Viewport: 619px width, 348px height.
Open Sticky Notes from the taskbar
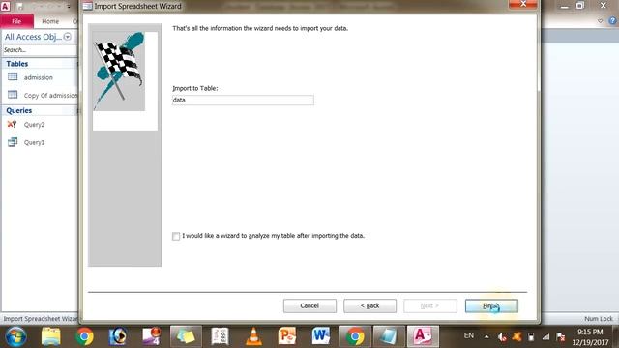pos(186,336)
